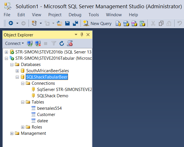Refresh the Object Explorer tree
Screen dimensions: 184x147
pyautogui.click(x=61, y=44)
